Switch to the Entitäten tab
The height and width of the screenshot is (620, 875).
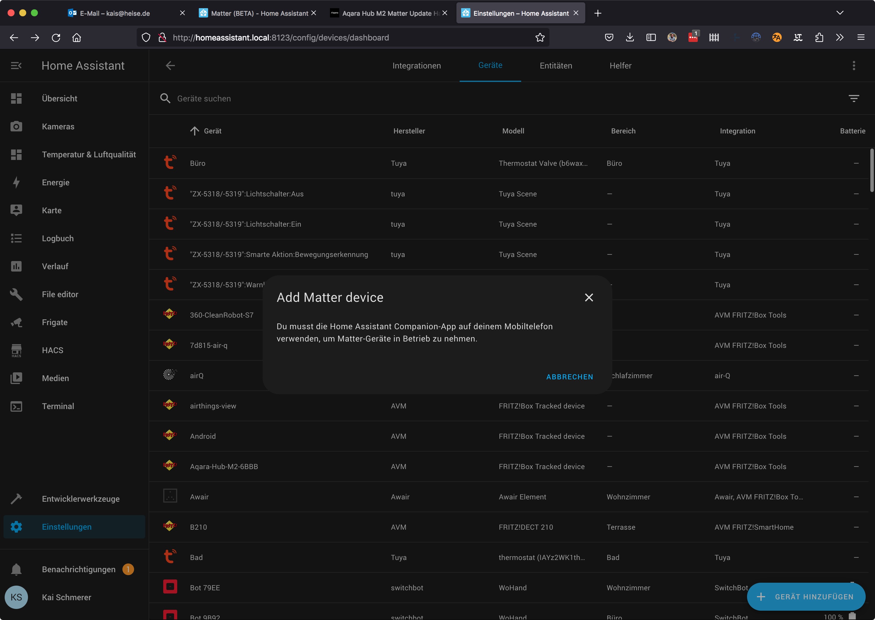(x=556, y=66)
